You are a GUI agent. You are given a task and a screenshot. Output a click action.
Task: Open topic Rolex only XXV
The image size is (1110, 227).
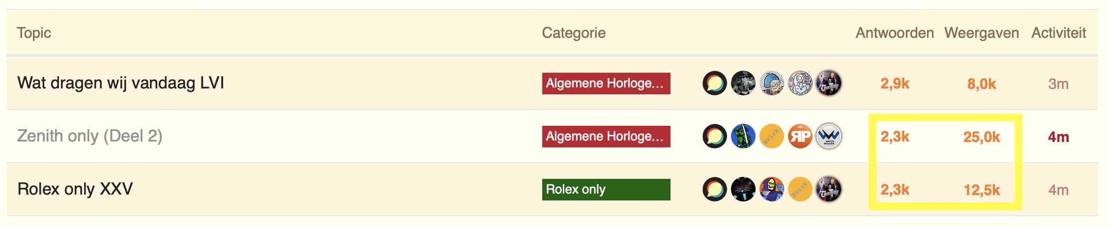[75, 189]
